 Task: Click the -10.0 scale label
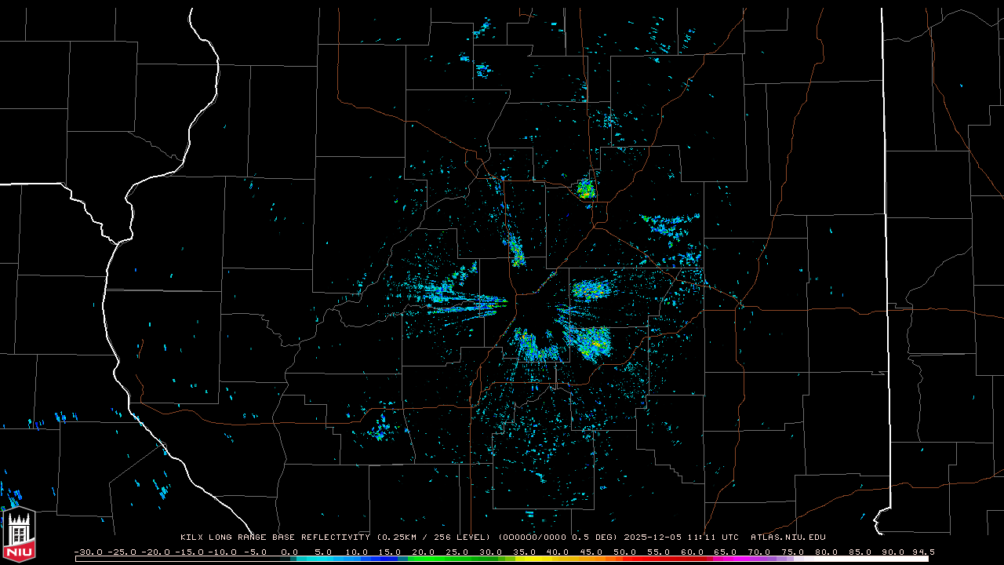(223, 552)
